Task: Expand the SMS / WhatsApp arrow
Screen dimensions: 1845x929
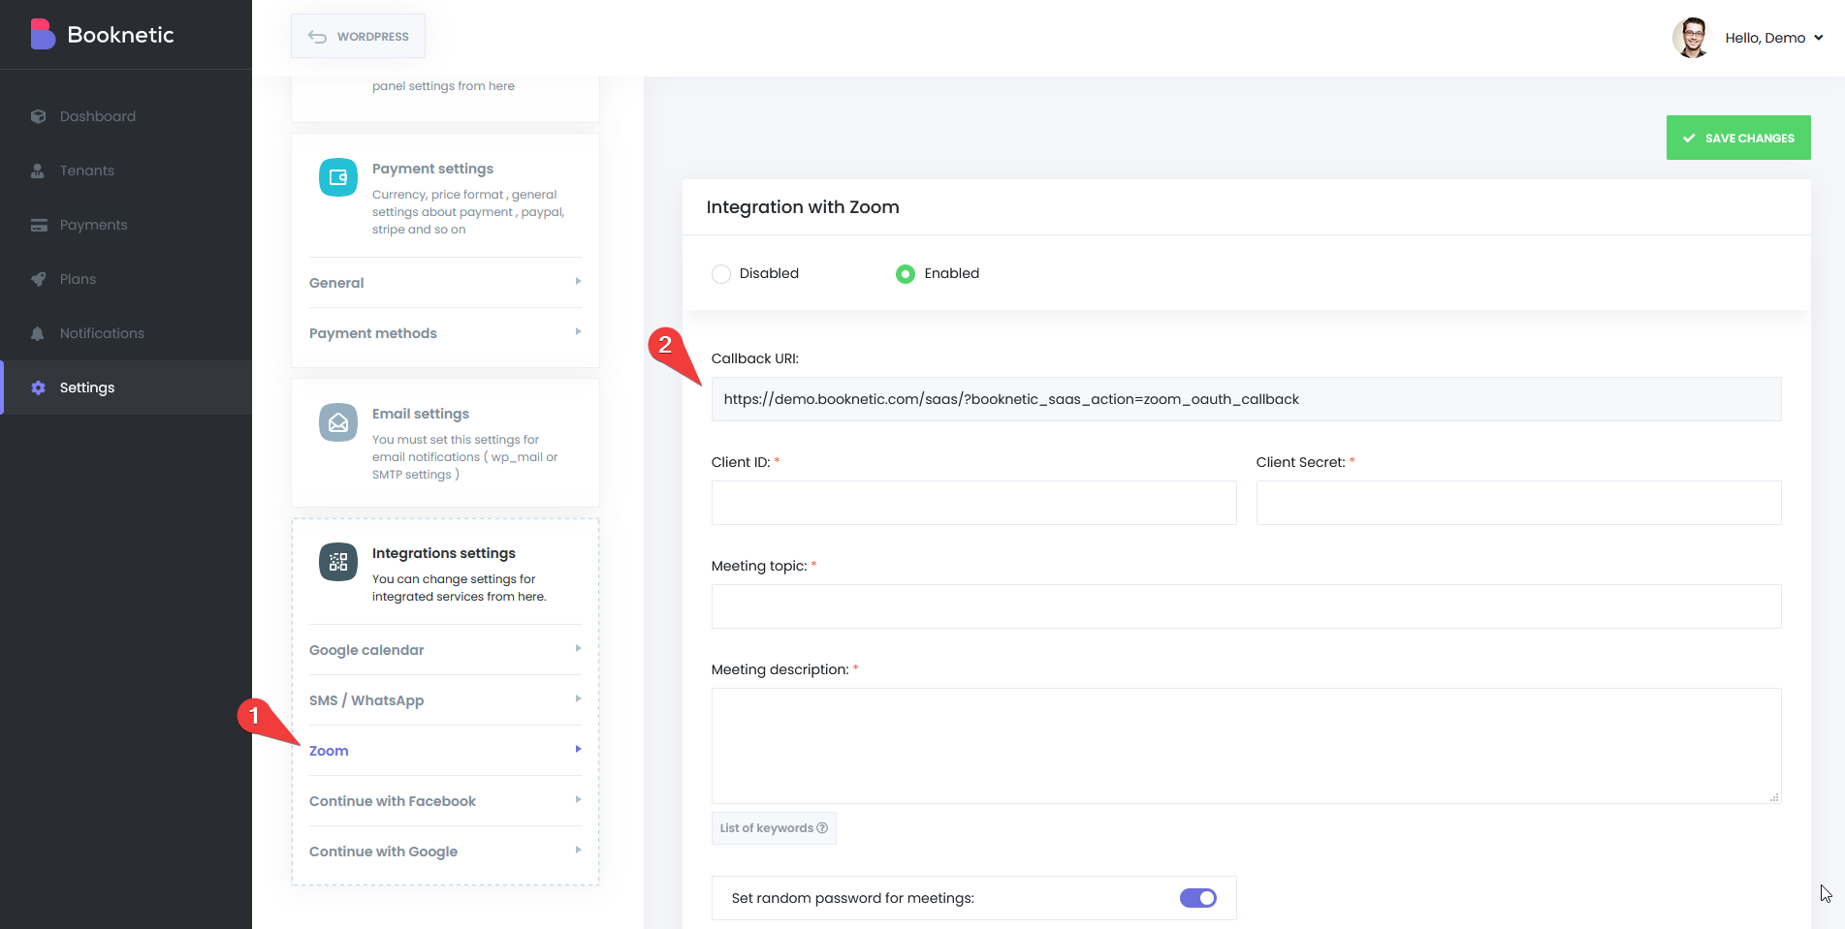Action: click(578, 699)
